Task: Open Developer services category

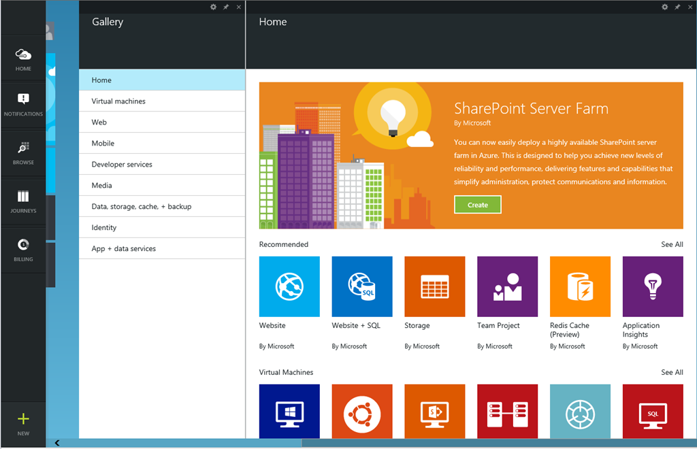Action: (162, 165)
